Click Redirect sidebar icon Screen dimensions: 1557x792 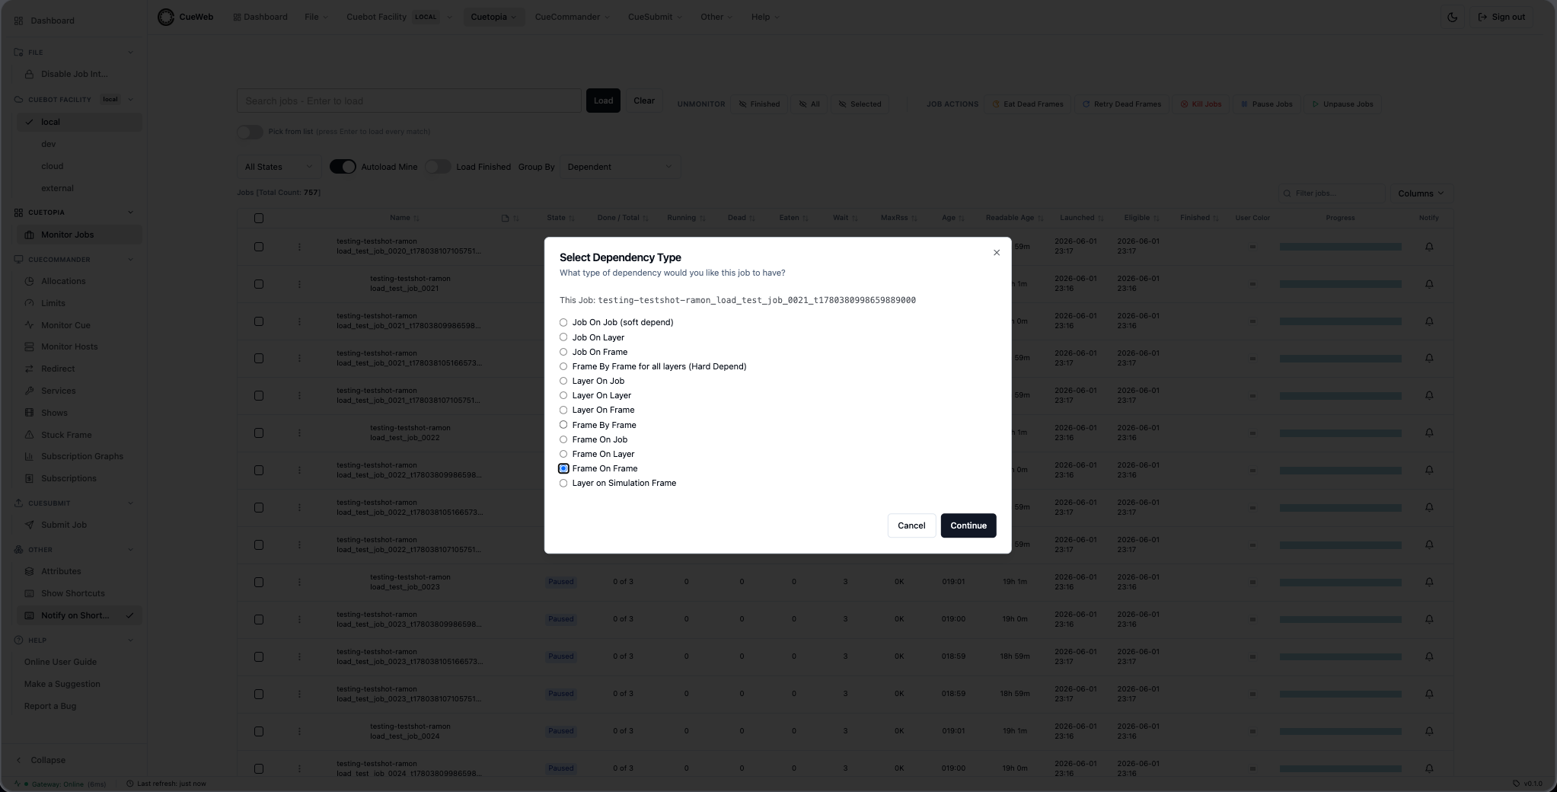click(29, 369)
